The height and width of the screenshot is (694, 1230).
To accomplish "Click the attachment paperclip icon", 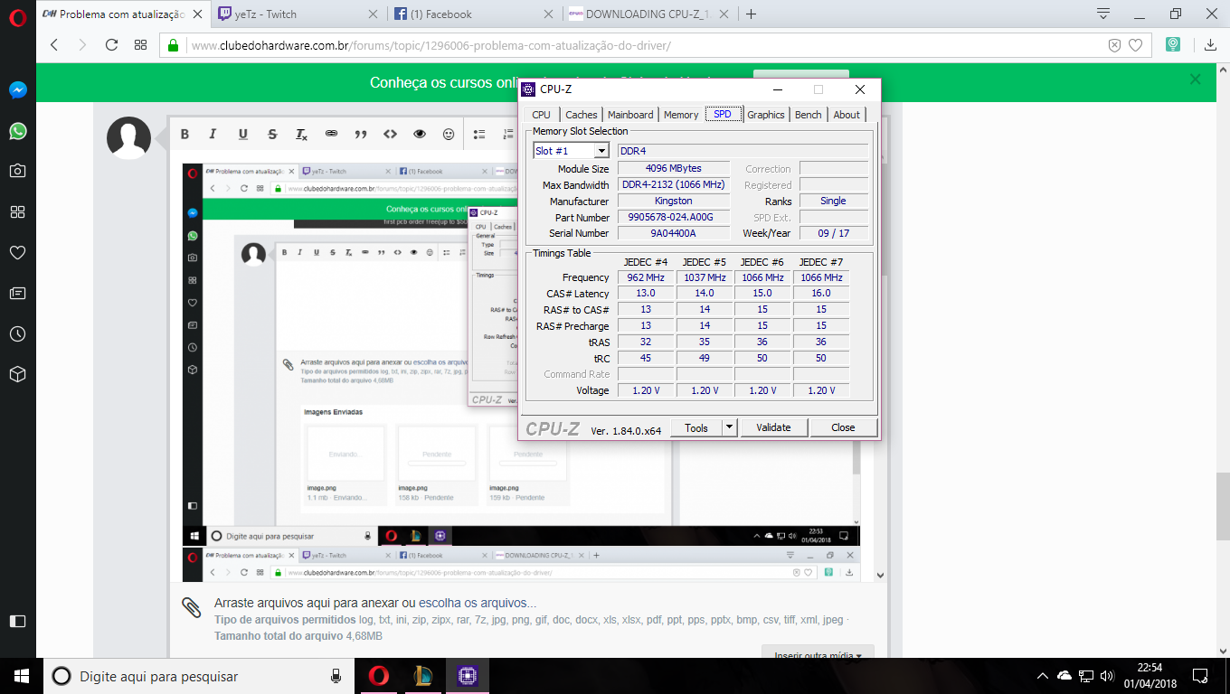I will 191,607.
